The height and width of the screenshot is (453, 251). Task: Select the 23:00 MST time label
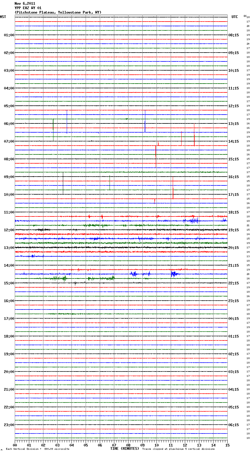9,425
